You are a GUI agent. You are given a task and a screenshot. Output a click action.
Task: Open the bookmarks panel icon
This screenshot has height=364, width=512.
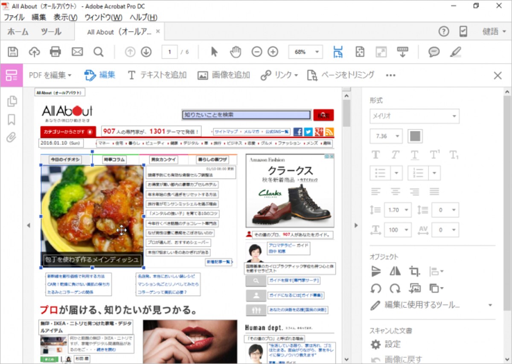point(12,120)
